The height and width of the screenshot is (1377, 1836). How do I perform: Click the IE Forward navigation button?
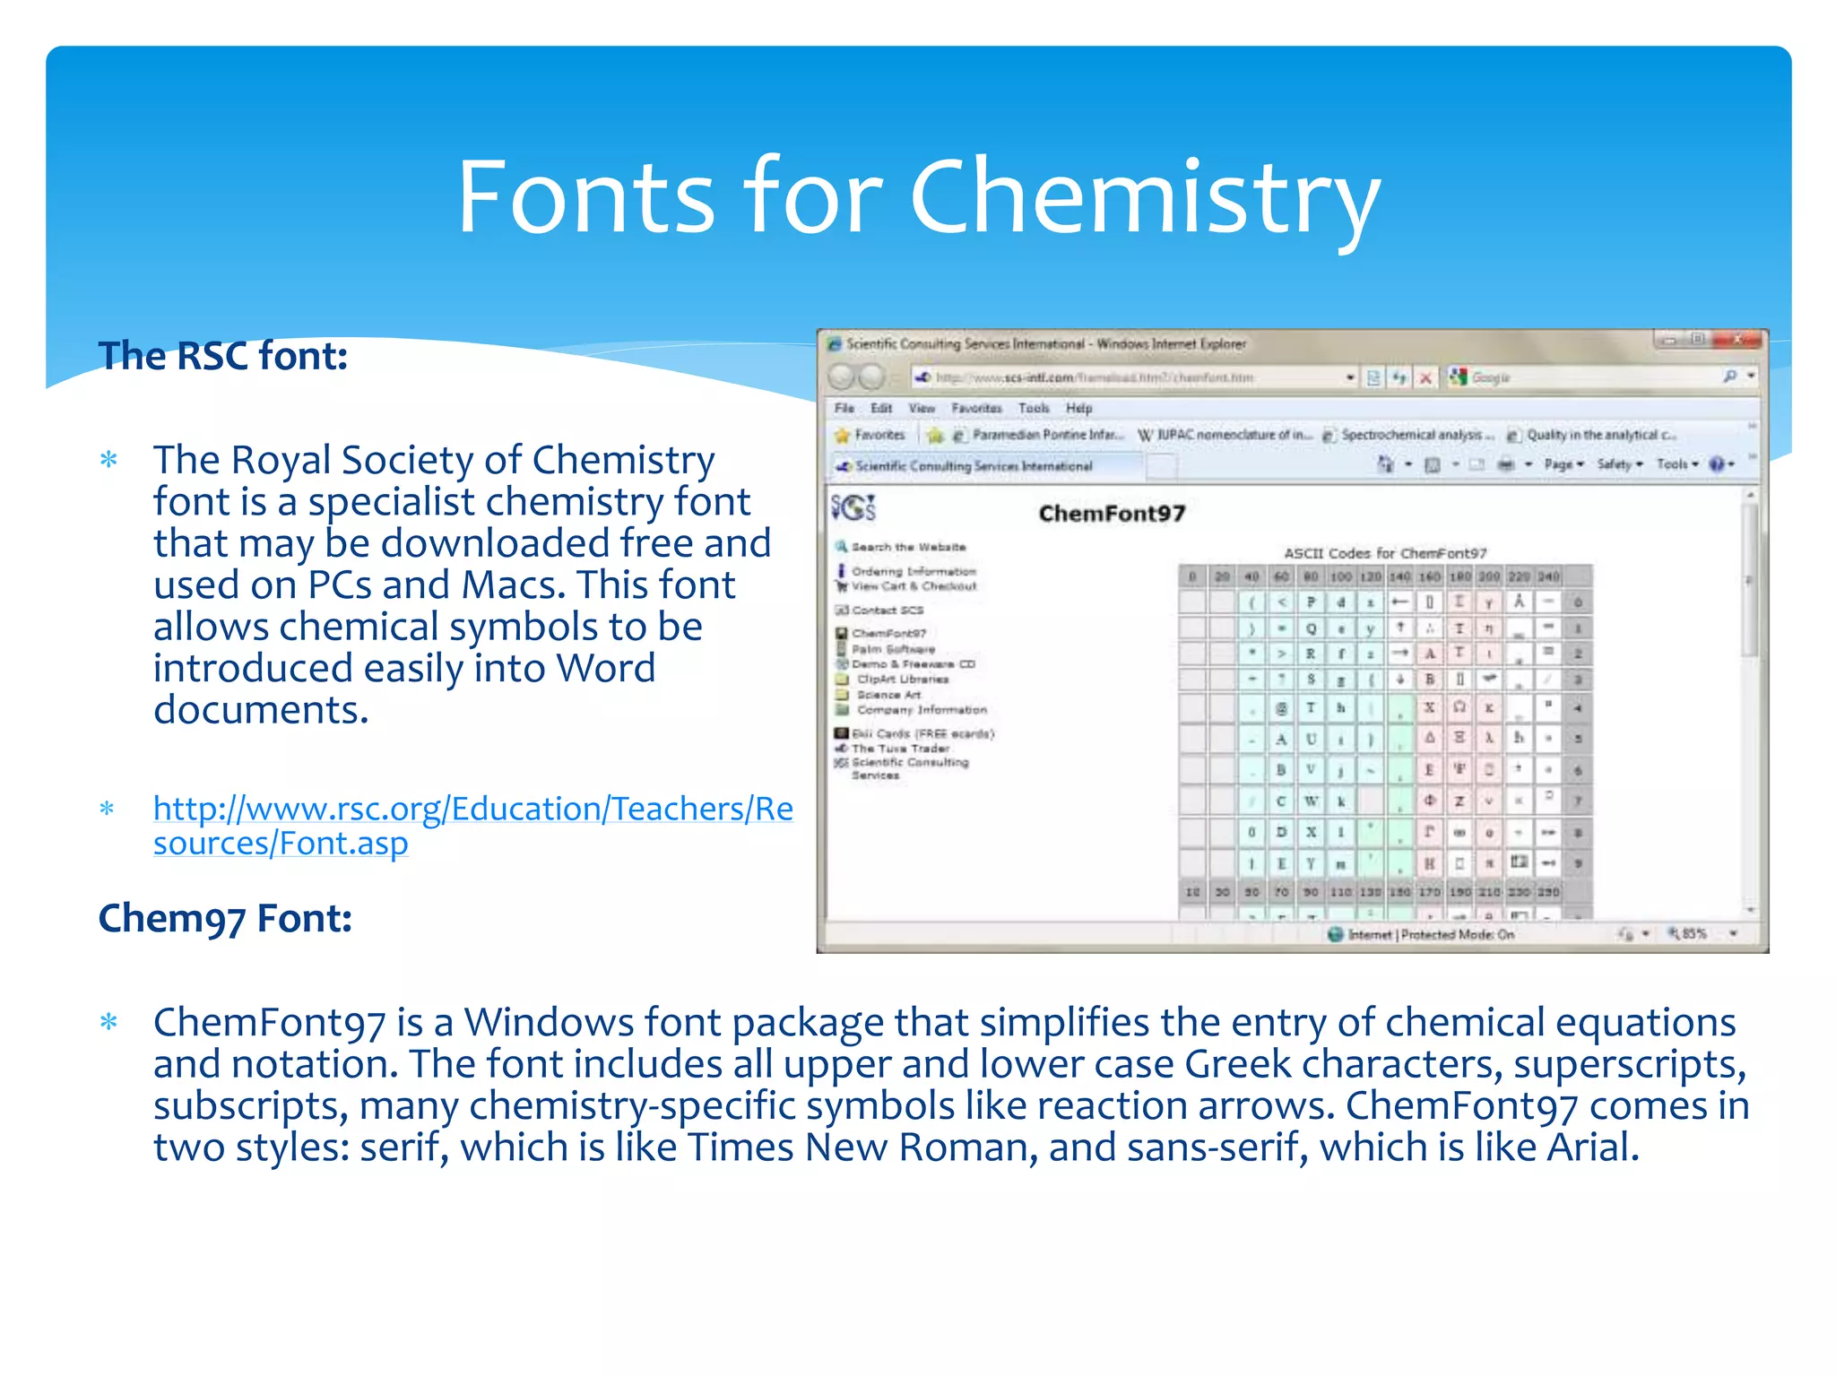coord(871,377)
